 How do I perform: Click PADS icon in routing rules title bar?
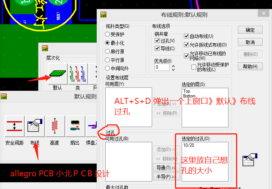tap(103, 15)
